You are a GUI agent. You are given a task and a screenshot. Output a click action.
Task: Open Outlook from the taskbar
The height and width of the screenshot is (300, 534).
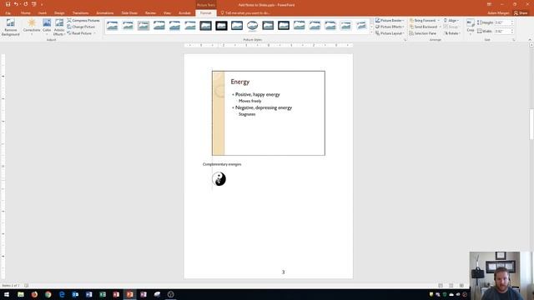(x=75, y=294)
